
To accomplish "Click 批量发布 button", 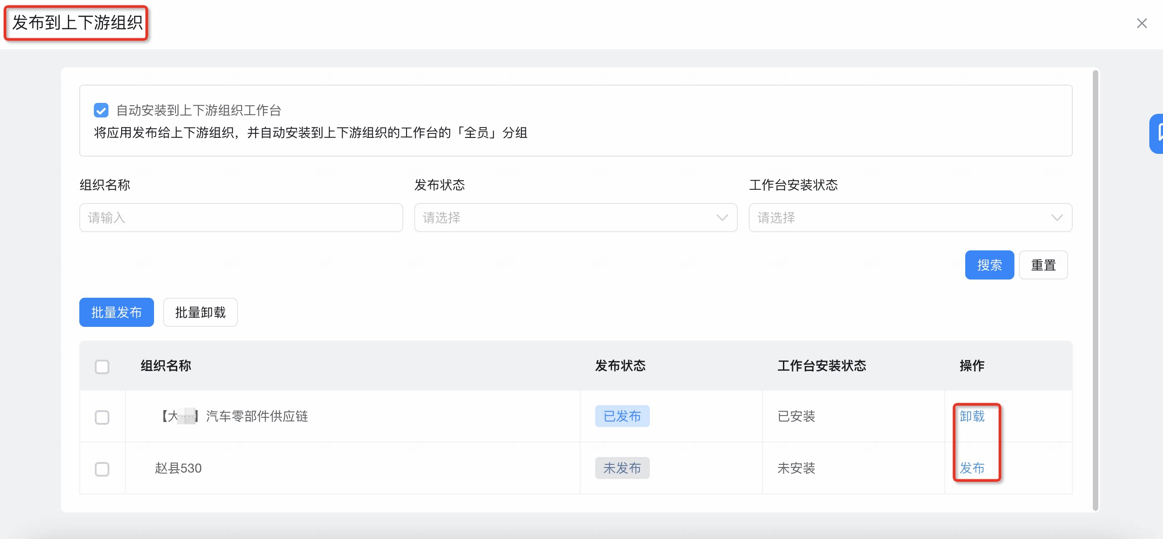I will 117,312.
